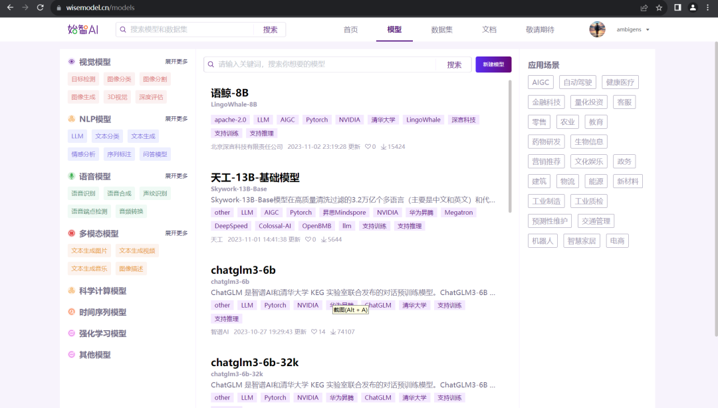
Task: Click the 搜索 button in top header
Action: [x=270, y=29]
